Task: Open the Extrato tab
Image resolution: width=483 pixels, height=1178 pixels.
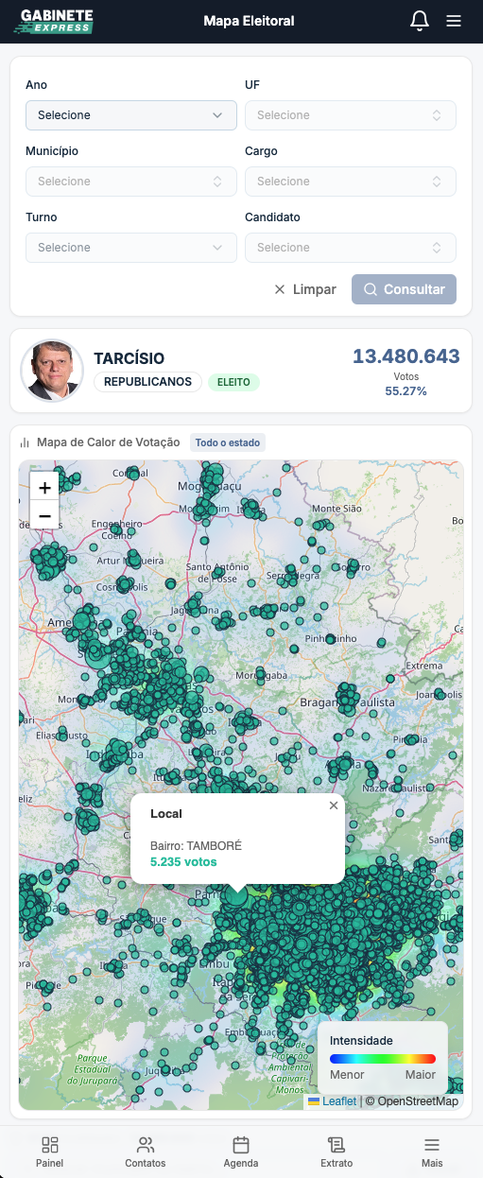Action: 336,1152
